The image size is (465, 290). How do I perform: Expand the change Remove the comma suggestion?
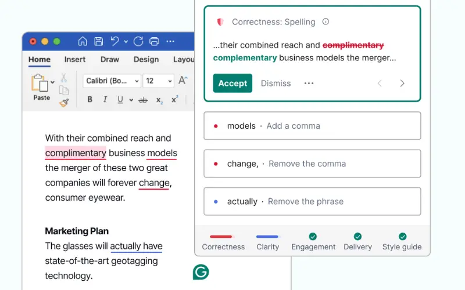point(312,164)
